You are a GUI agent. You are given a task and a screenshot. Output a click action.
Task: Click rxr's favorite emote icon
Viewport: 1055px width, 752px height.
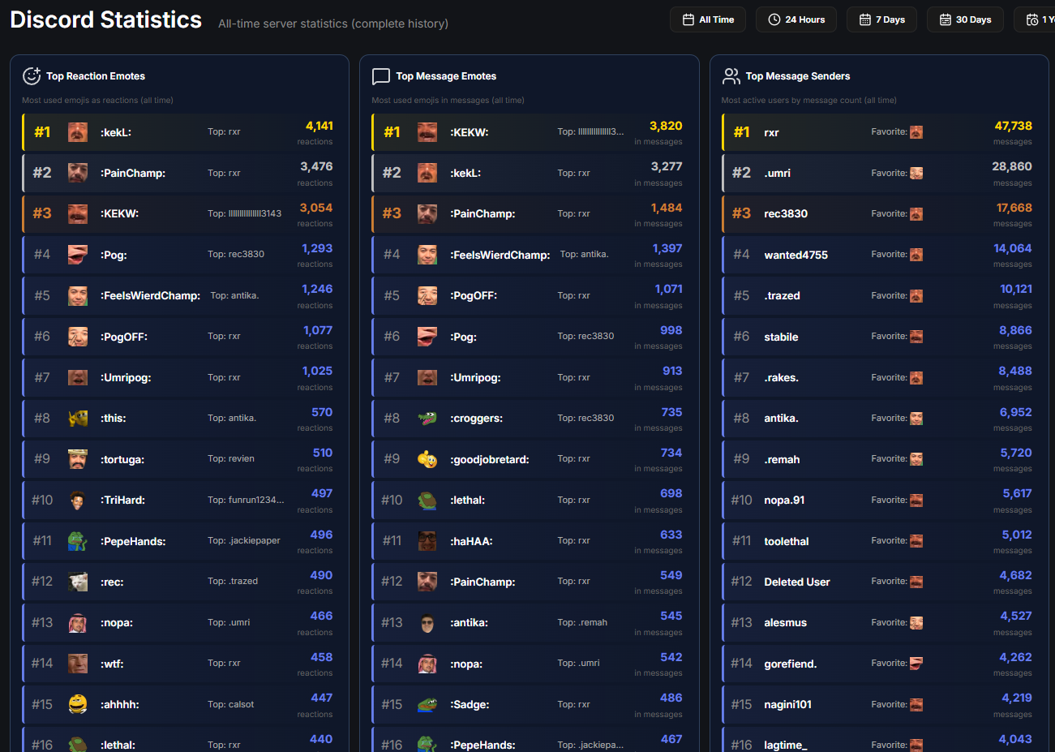[916, 132]
